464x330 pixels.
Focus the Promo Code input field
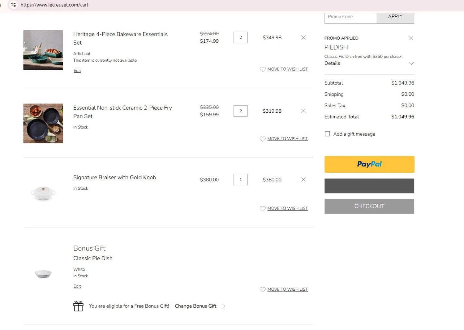point(350,17)
